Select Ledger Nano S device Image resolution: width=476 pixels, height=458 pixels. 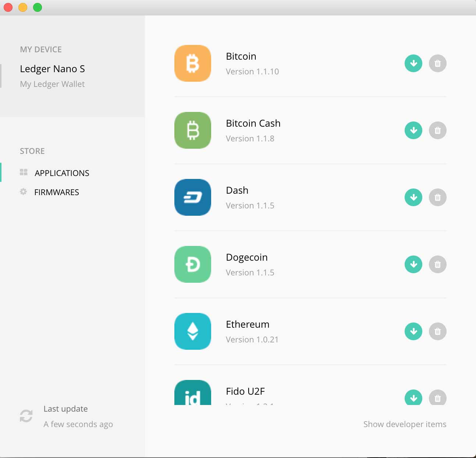tap(52, 69)
